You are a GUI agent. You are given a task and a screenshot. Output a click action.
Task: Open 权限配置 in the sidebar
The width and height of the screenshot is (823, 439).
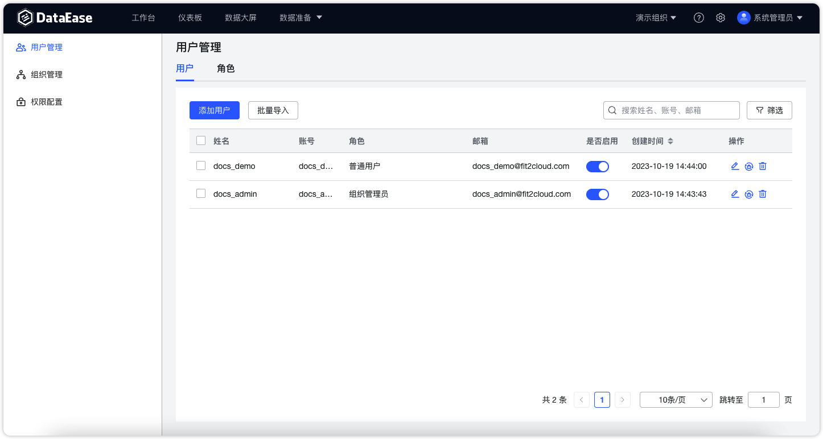pyautogui.click(x=47, y=102)
